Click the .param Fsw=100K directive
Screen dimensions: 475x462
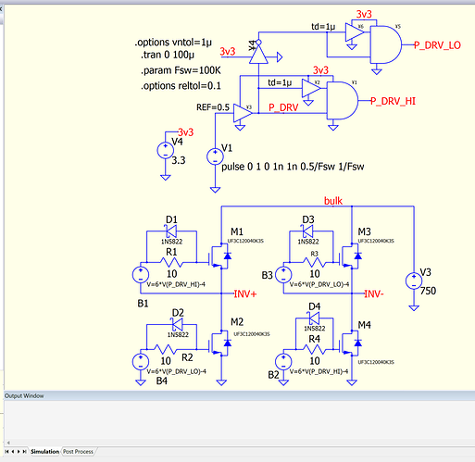(181, 70)
